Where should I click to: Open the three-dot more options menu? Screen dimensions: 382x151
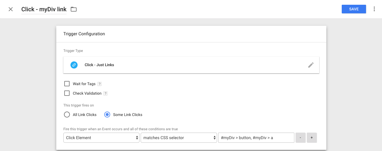tap(374, 9)
